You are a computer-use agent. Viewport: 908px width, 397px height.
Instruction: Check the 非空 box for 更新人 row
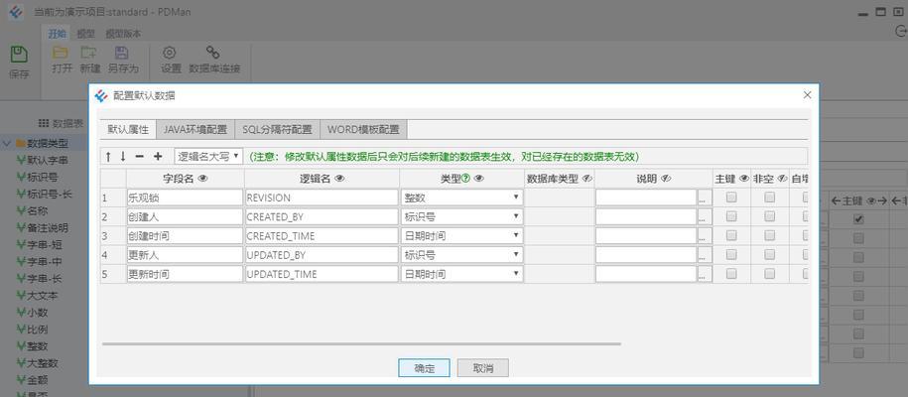click(769, 255)
